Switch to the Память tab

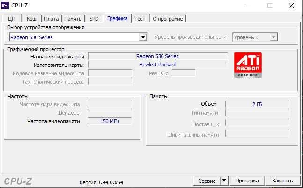click(x=73, y=19)
